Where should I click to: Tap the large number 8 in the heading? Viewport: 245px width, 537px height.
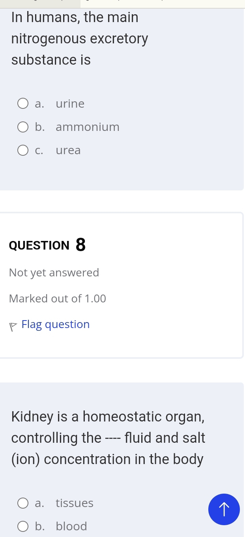click(x=80, y=245)
